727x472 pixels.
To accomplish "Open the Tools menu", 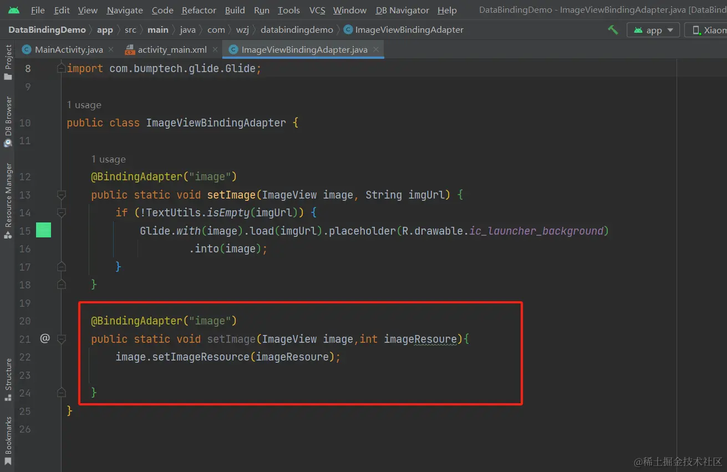I will pos(289,10).
